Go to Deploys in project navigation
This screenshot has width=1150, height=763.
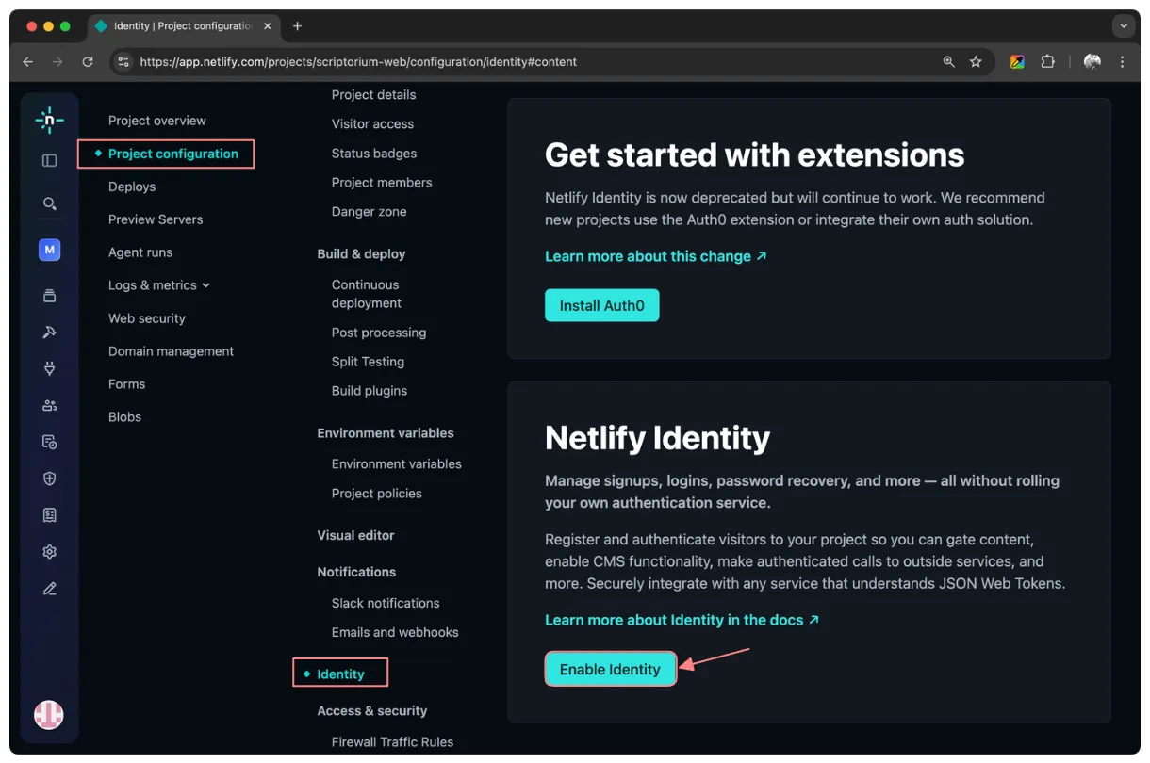point(132,187)
